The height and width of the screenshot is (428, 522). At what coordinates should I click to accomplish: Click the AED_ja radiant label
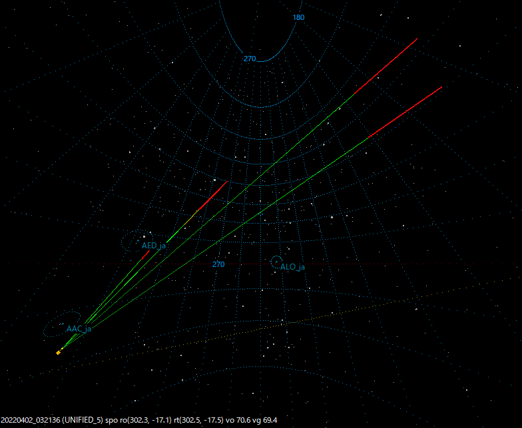pyautogui.click(x=153, y=246)
